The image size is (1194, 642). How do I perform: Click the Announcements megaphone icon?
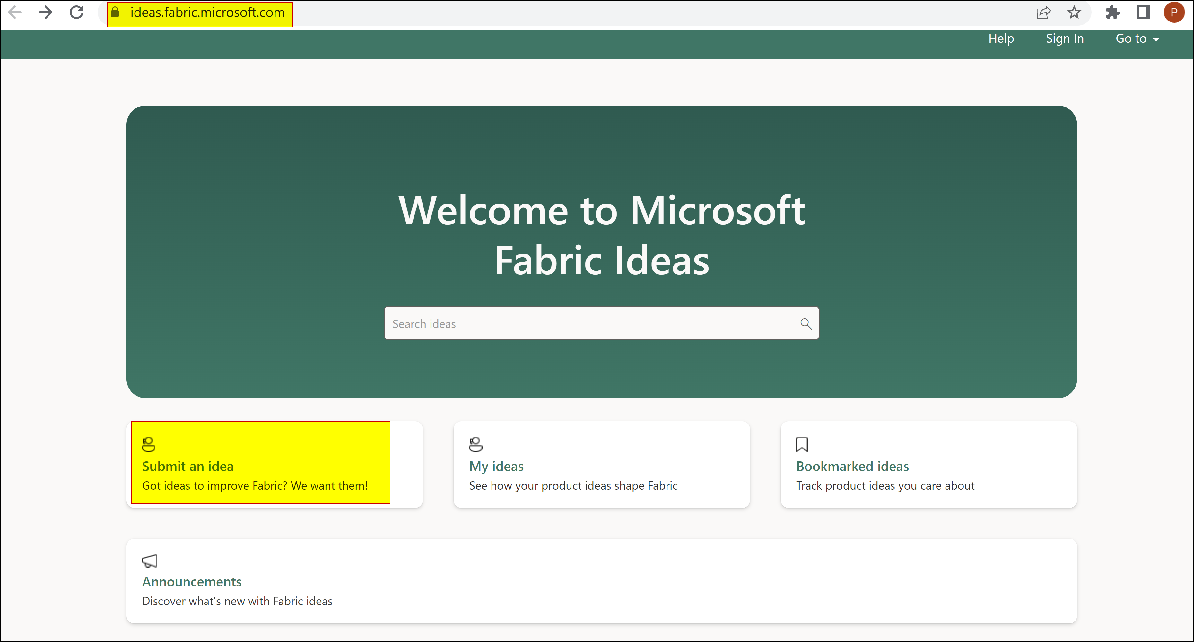click(150, 561)
